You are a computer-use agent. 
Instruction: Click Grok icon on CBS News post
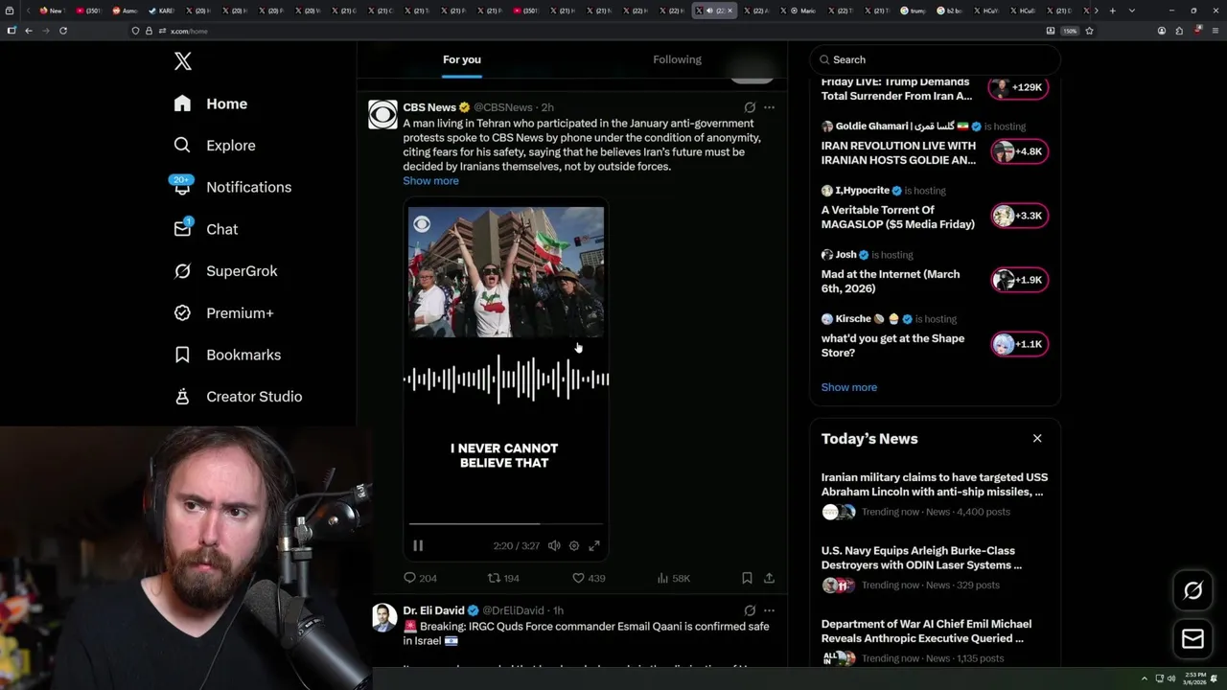(x=750, y=107)
